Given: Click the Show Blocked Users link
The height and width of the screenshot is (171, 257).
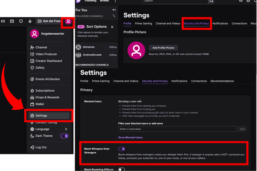Looking at the screenshot, I should click(130, 138).
